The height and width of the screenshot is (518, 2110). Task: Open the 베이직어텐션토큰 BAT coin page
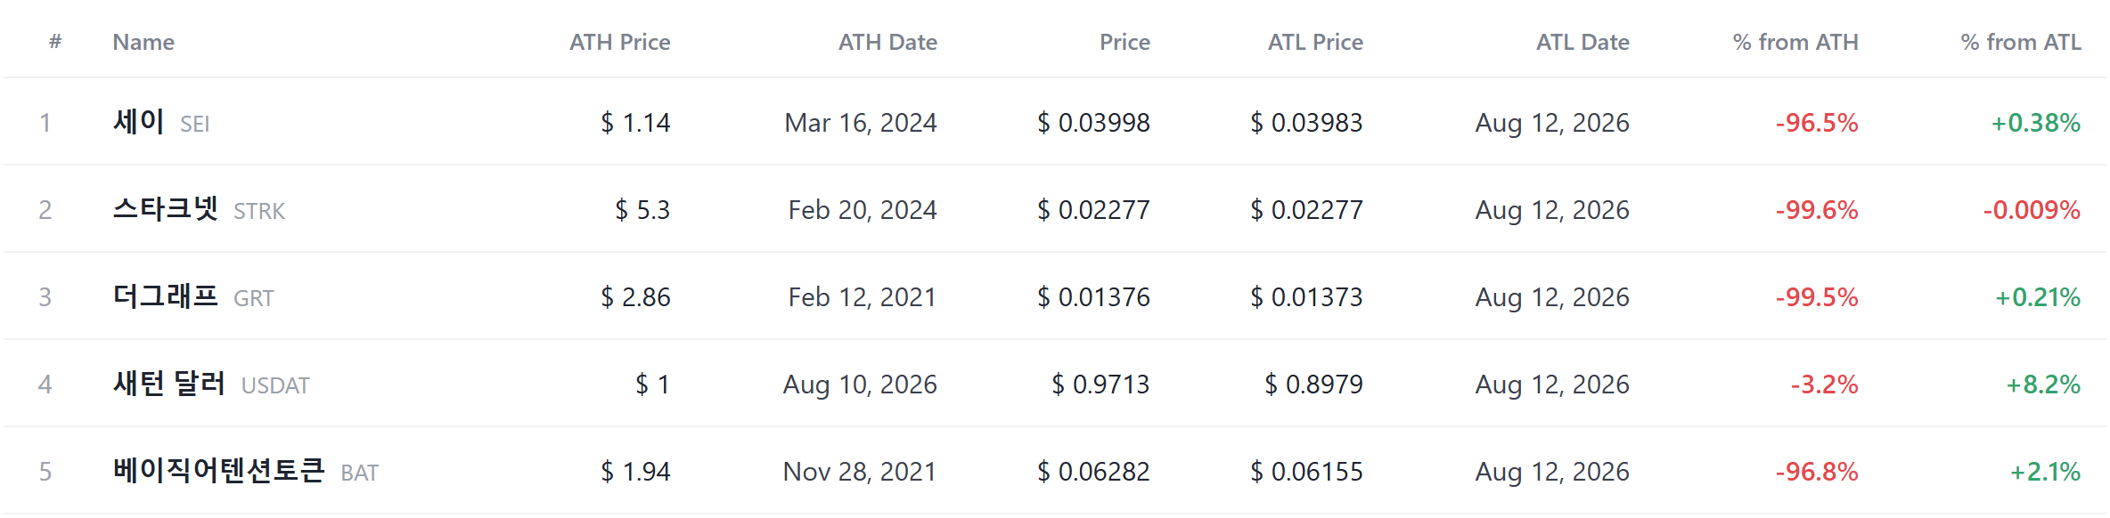click(x=246, y=471)
